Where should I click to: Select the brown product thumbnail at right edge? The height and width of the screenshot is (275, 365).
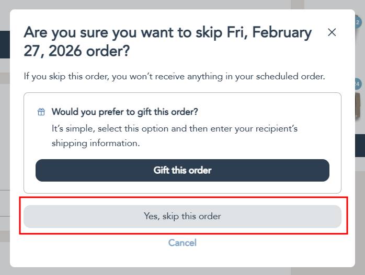point(360,110)
